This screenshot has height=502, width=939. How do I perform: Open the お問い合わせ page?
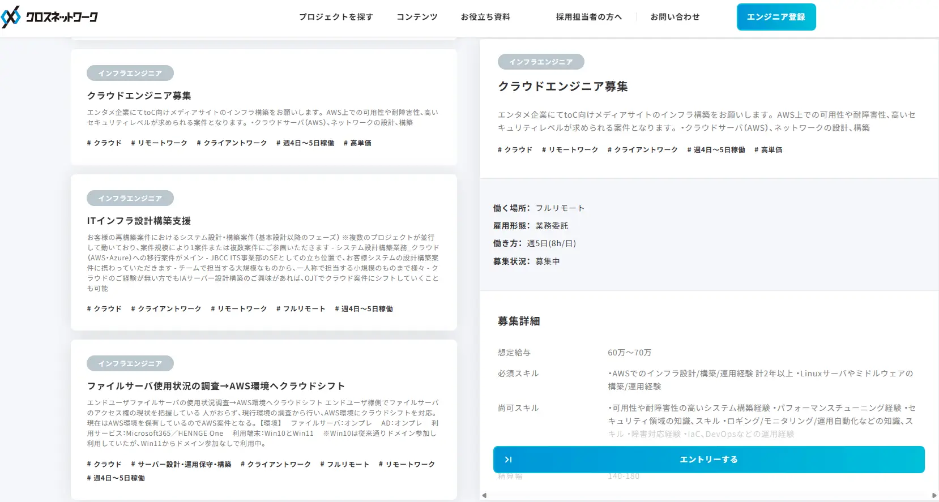[x=675, y=17]
